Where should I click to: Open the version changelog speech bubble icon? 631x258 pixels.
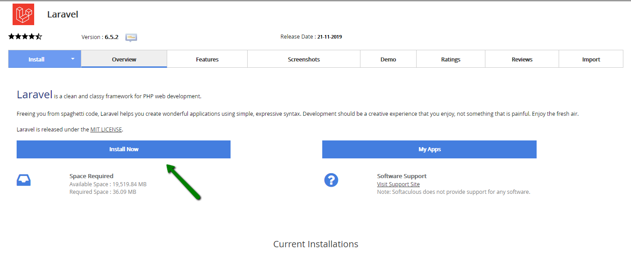131,37
